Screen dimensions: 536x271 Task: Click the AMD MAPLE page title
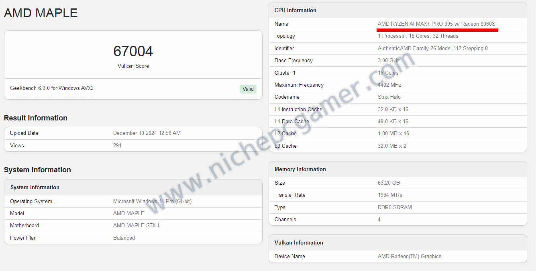point(41,13)
